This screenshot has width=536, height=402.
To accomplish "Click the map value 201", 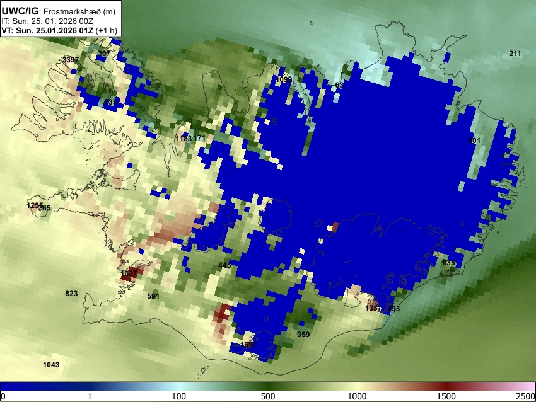I will (474, 141).
